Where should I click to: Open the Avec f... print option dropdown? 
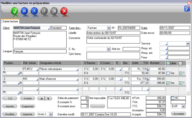(x=51, y=114)
